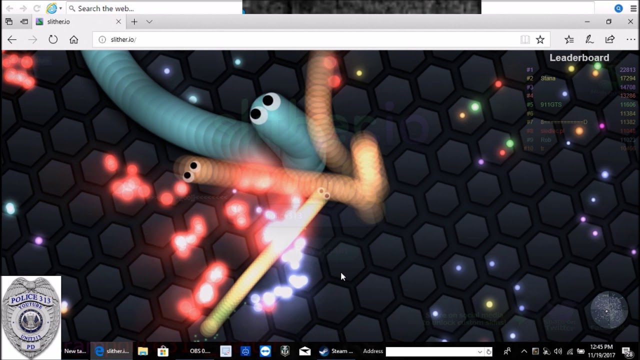The image size is (640, 360).
Task: Click Search the web field at top
Action: coord(155,8)
